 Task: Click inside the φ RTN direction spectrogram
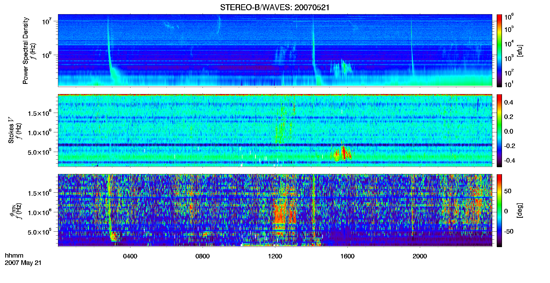pos(275,210)
